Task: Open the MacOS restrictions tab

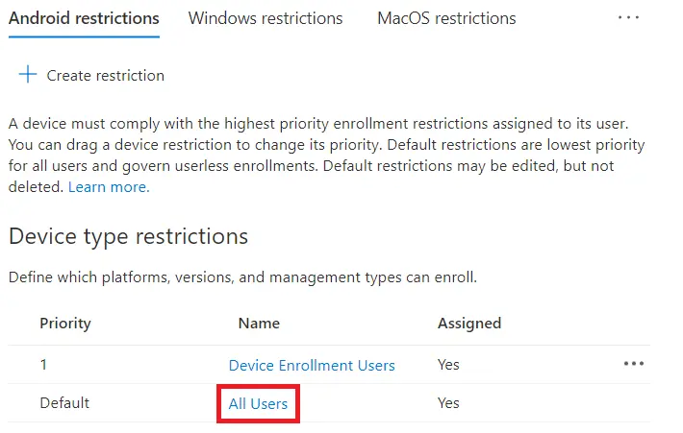Action: coord(446,18)
